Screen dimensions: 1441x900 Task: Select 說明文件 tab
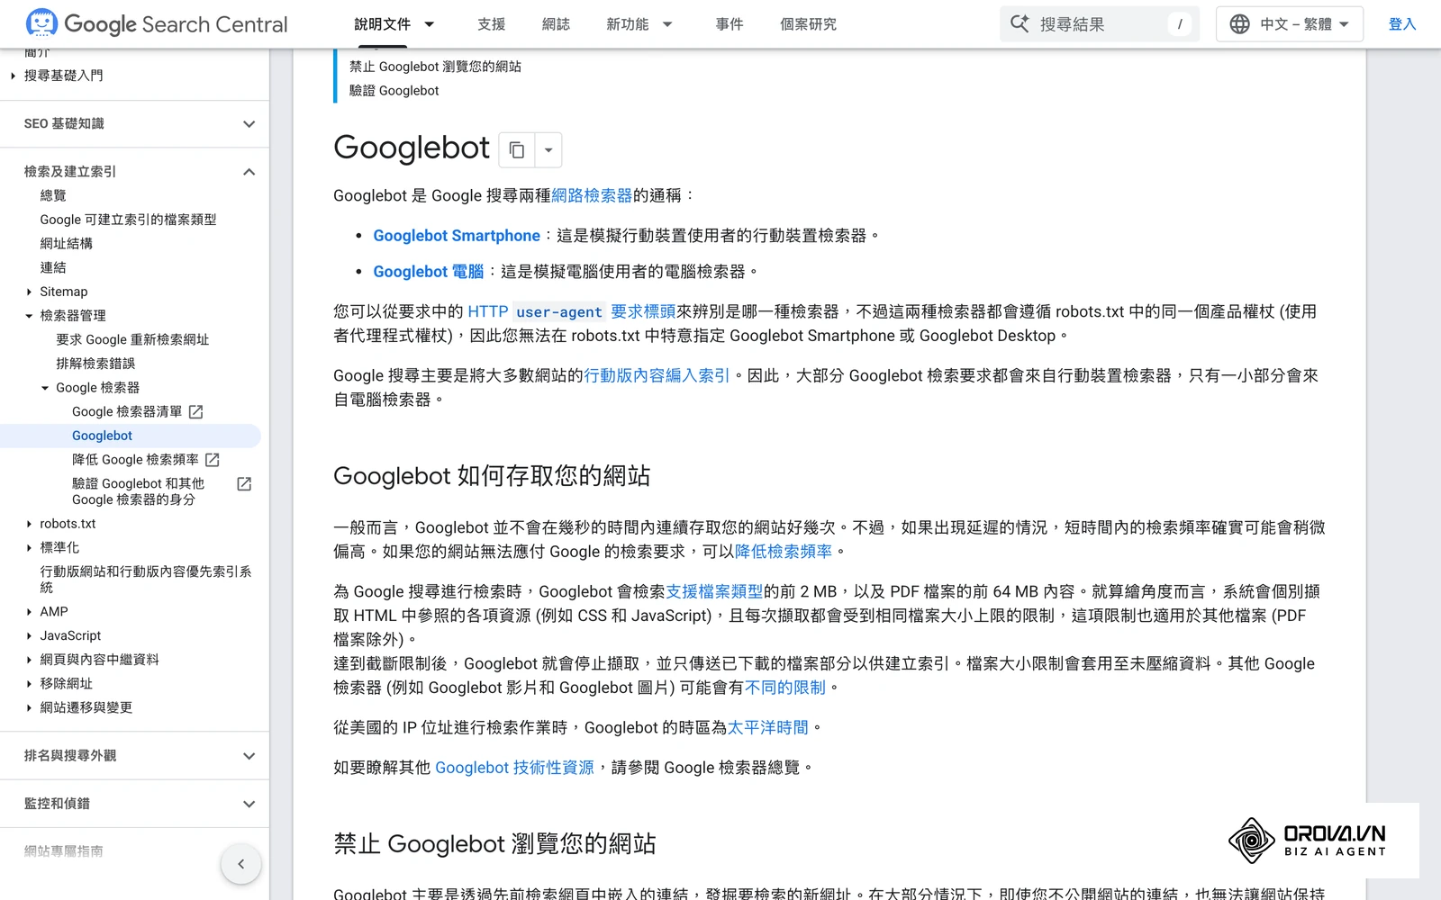(382, 24)
